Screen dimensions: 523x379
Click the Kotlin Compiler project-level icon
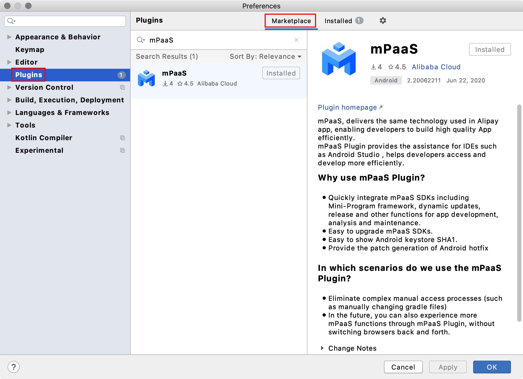(122, 138)
